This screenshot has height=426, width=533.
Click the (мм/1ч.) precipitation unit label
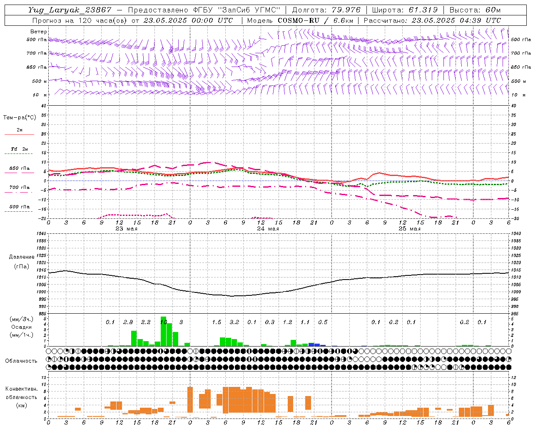point(22,335)
